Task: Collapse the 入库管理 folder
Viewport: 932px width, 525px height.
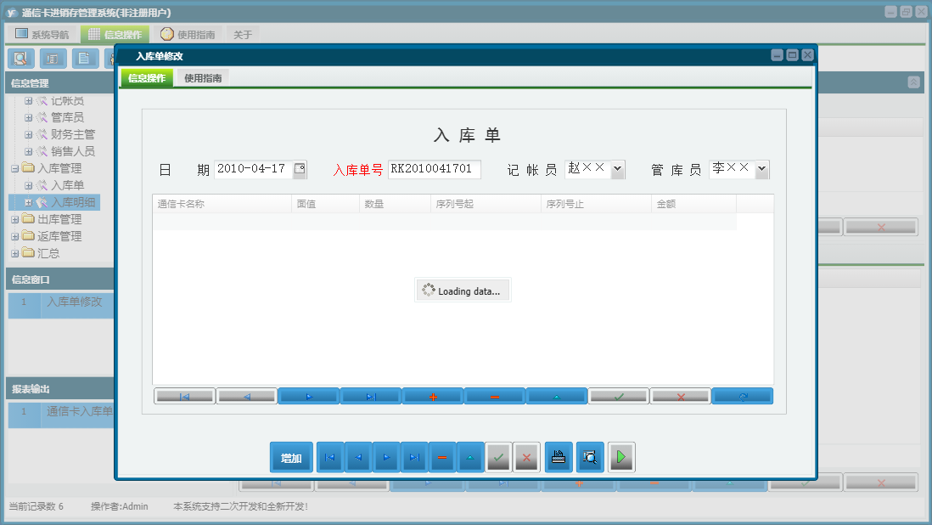Action: click(15, 168)
